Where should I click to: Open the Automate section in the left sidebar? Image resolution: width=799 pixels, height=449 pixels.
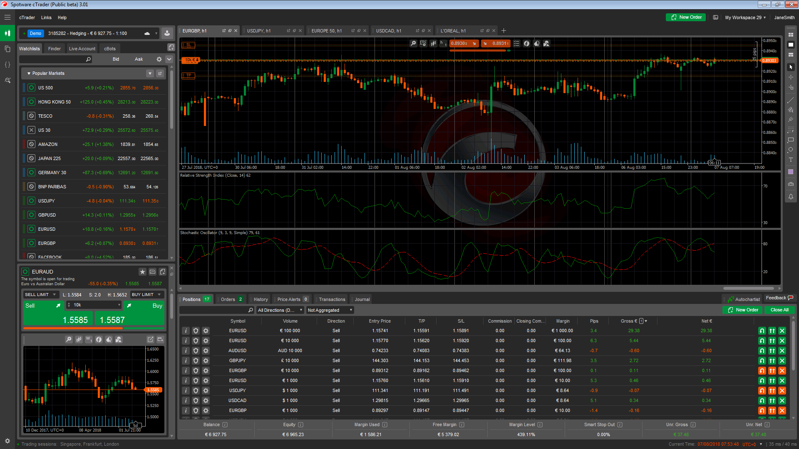[x=7, y=64]
